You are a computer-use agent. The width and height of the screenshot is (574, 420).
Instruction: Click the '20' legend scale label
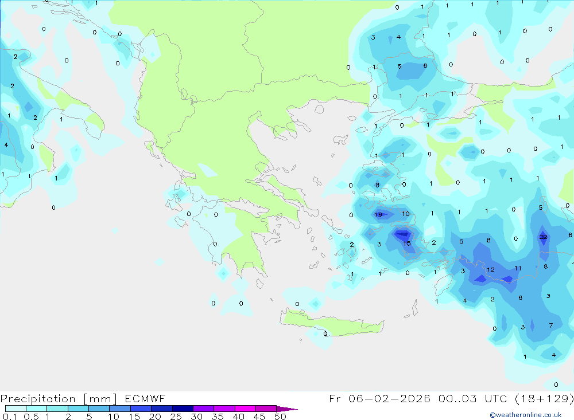point(155,417)
